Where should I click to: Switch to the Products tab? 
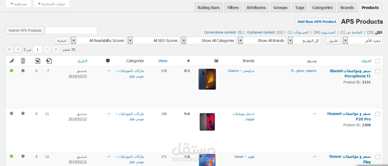pos(370,8)
